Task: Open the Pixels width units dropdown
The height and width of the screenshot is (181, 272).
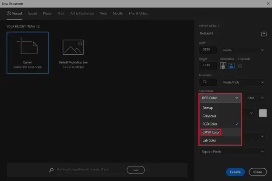Action: pos(243,50)
